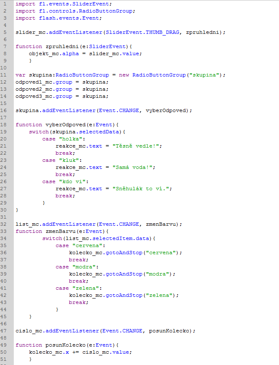Click "fl.controls.RadioButtonGroup" import text

[86, 11]
